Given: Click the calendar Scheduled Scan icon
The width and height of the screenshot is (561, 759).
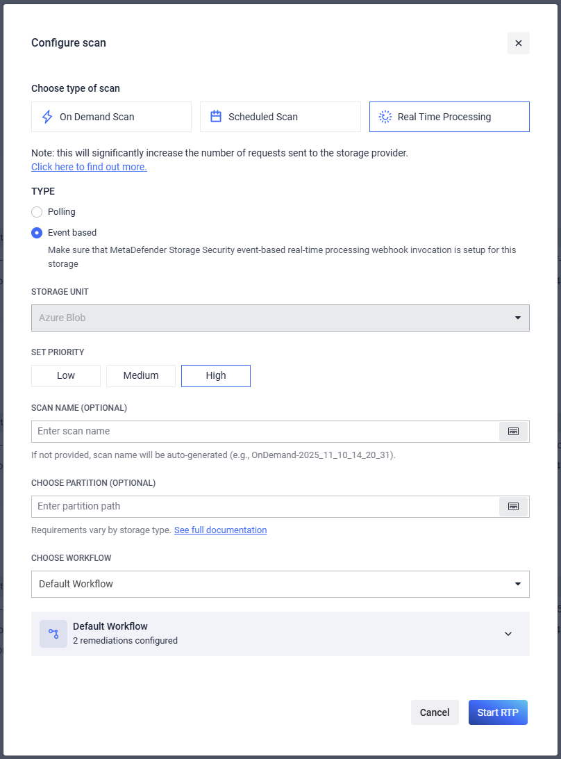Looking at the screenshot, I should 216,117.
